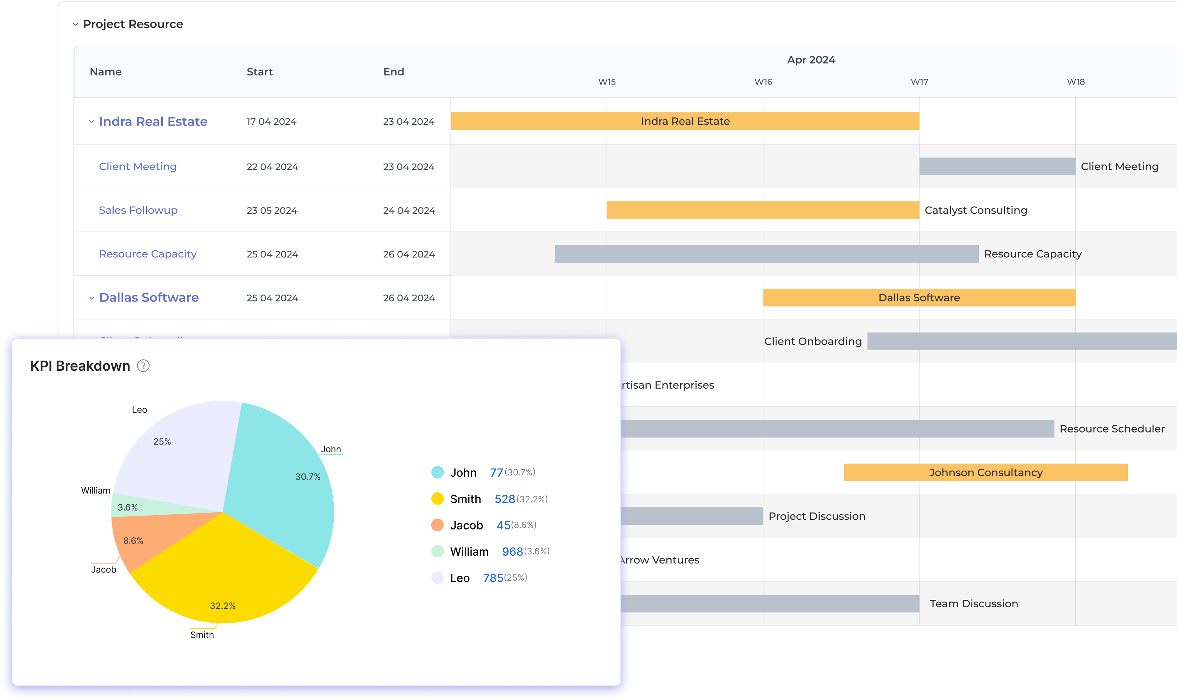Select the Johnson Consultancy Gantt bar
Image resolution: width=1177 pixels, height=700 pixels.
985,472
